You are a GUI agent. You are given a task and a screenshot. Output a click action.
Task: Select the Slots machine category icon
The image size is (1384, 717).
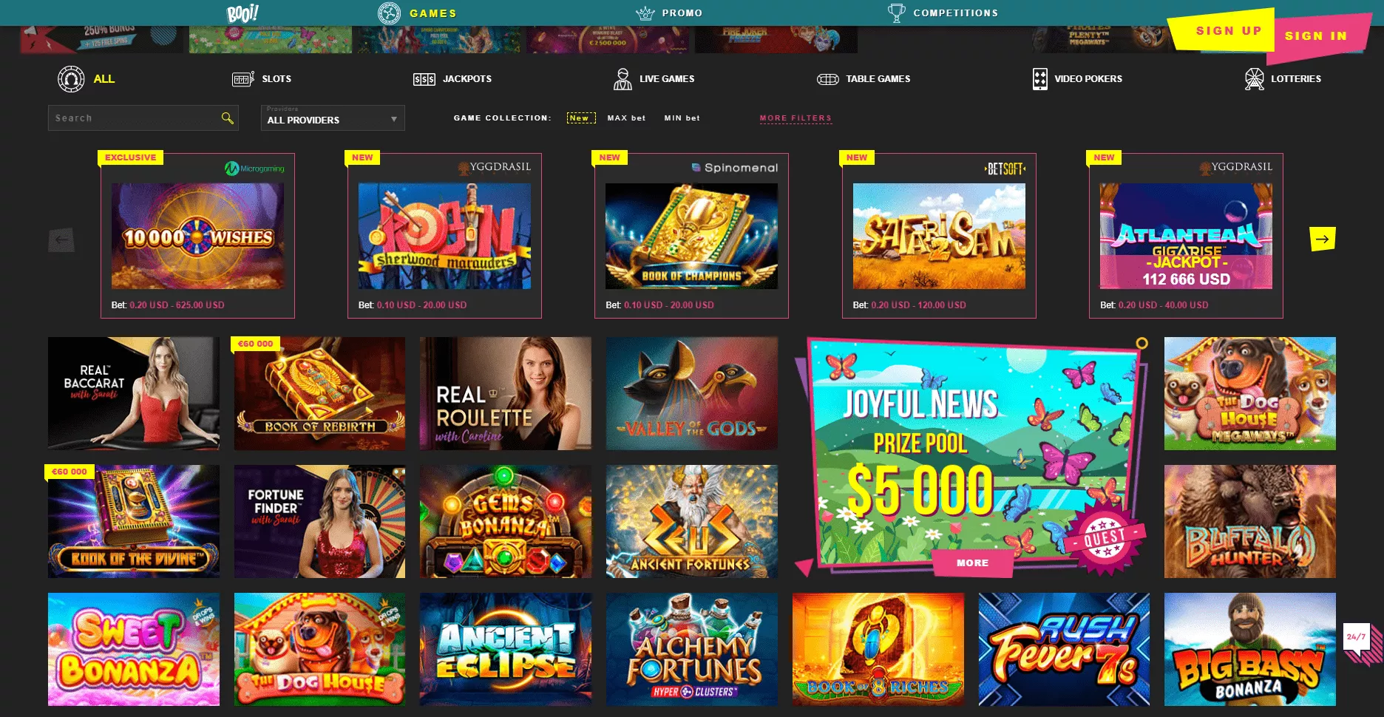243,79
